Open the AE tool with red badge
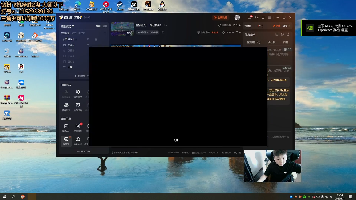The height and width of the screenshot is (200, 356). [77, 128]
